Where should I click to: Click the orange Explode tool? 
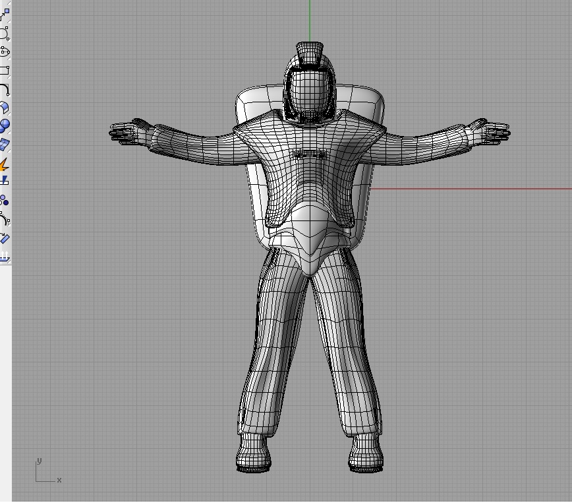[x=5, y=164]
